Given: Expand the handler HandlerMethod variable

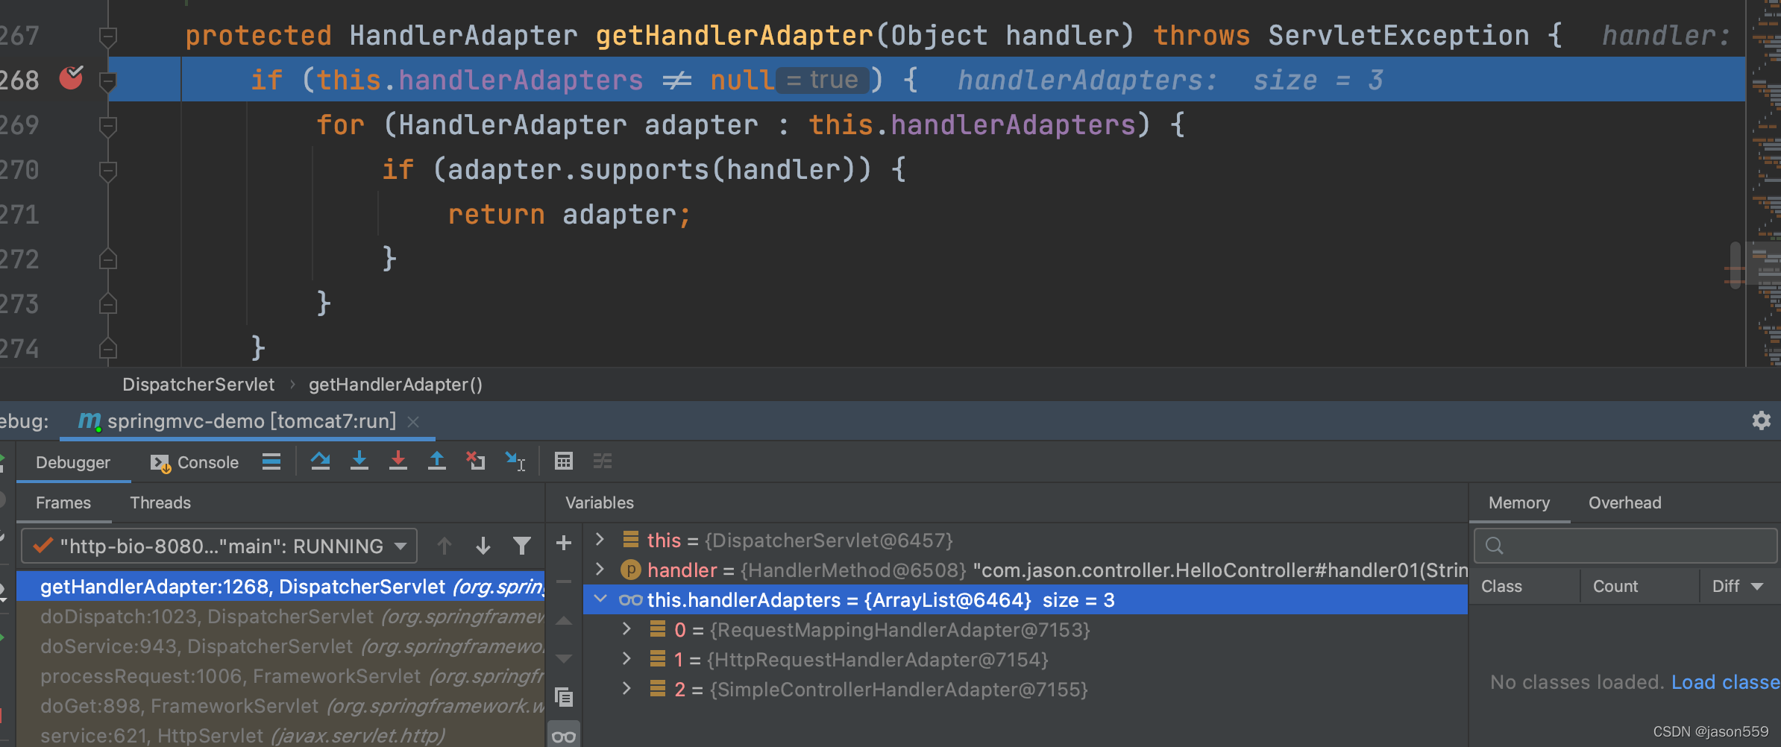Looking at the screenshot, I should click(600, 569).
